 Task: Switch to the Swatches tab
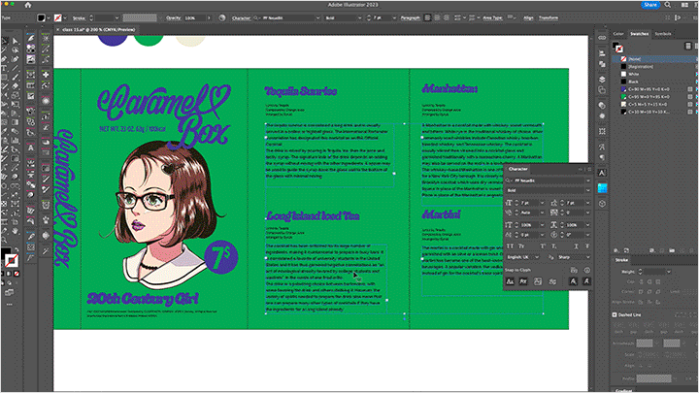[x=639, y=34]
